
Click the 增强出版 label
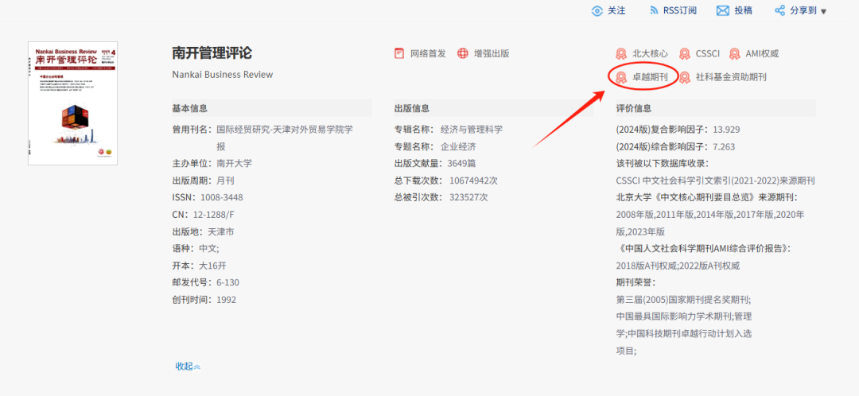(x=492, y=53)
